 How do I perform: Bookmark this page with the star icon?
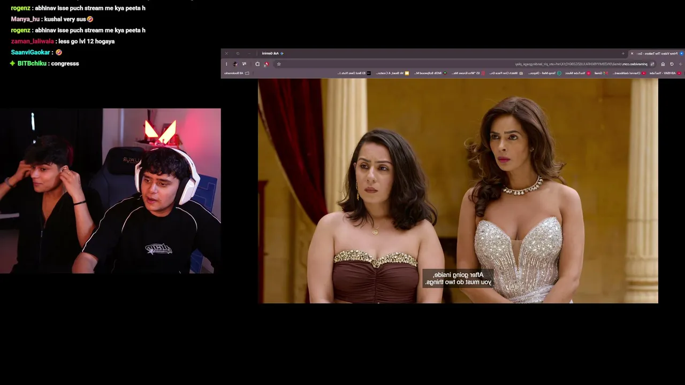tap(279, 64)
